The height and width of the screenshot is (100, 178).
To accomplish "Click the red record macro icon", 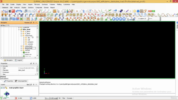I will [150, 11].
